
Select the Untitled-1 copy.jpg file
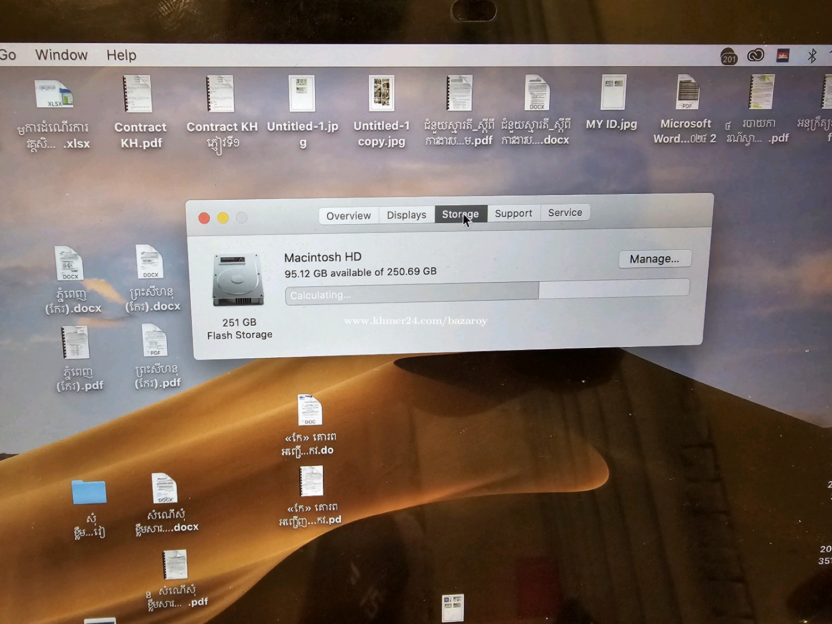click(382, 93)
